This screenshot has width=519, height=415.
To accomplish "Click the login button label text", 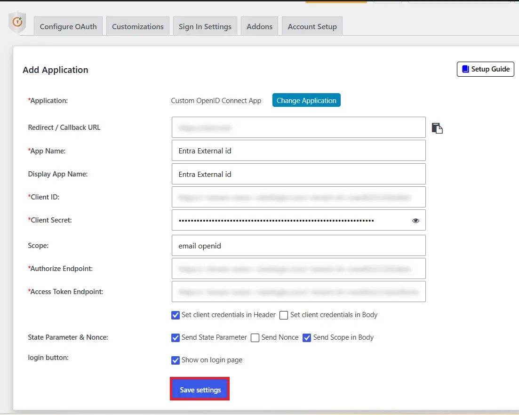I will [x=48, y=358].
